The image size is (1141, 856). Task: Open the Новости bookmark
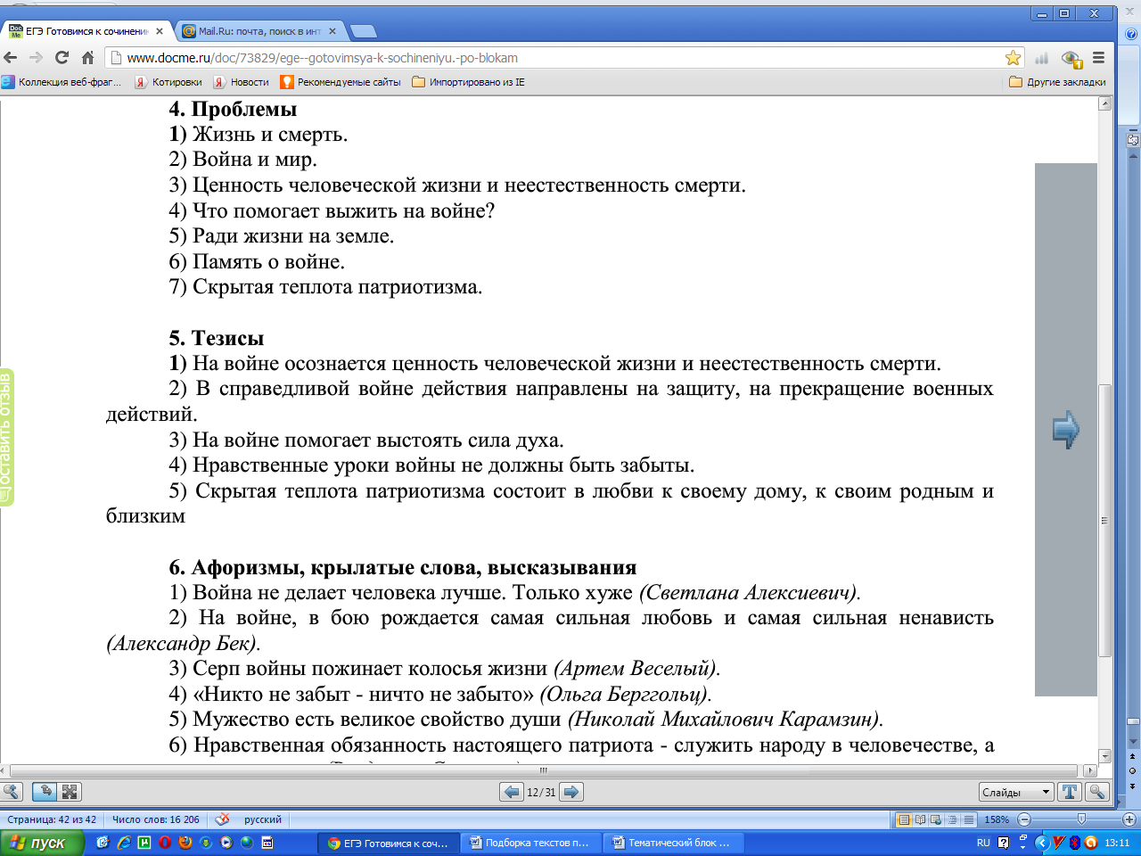point(241,82)
